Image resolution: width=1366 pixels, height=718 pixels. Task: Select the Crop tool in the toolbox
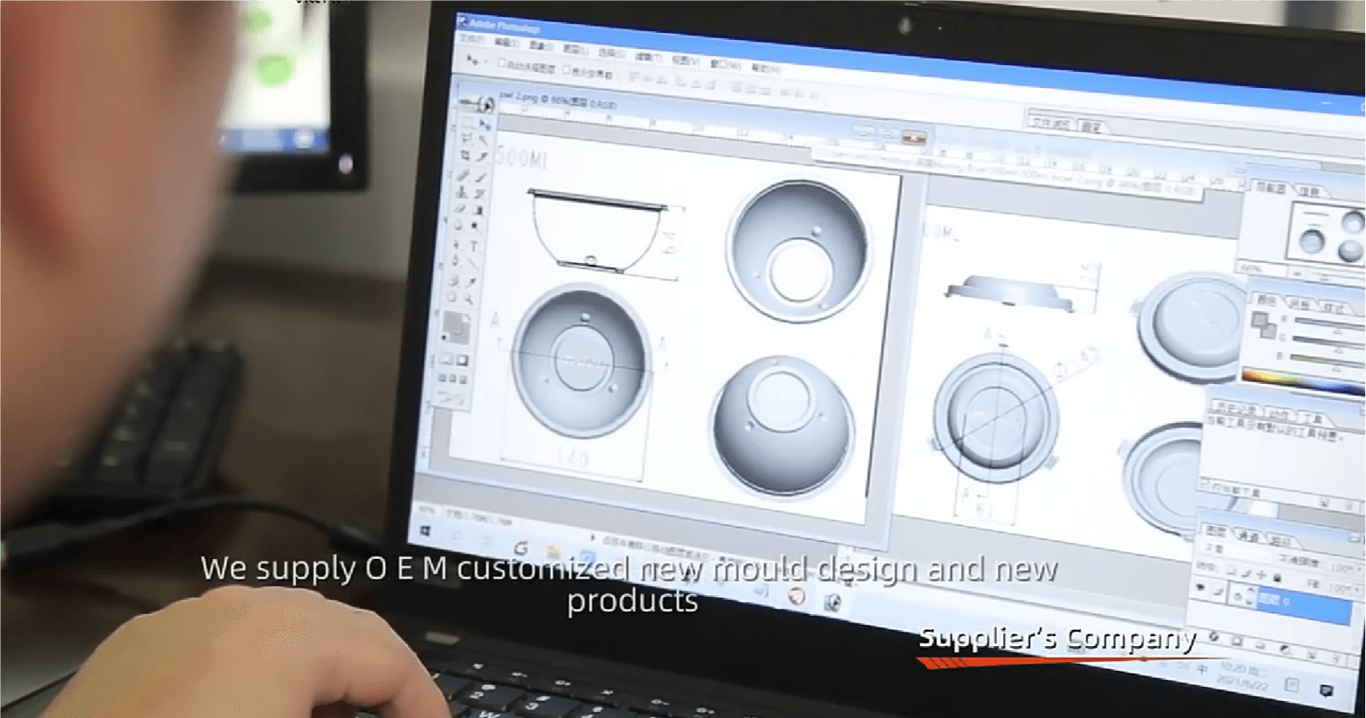464,156
